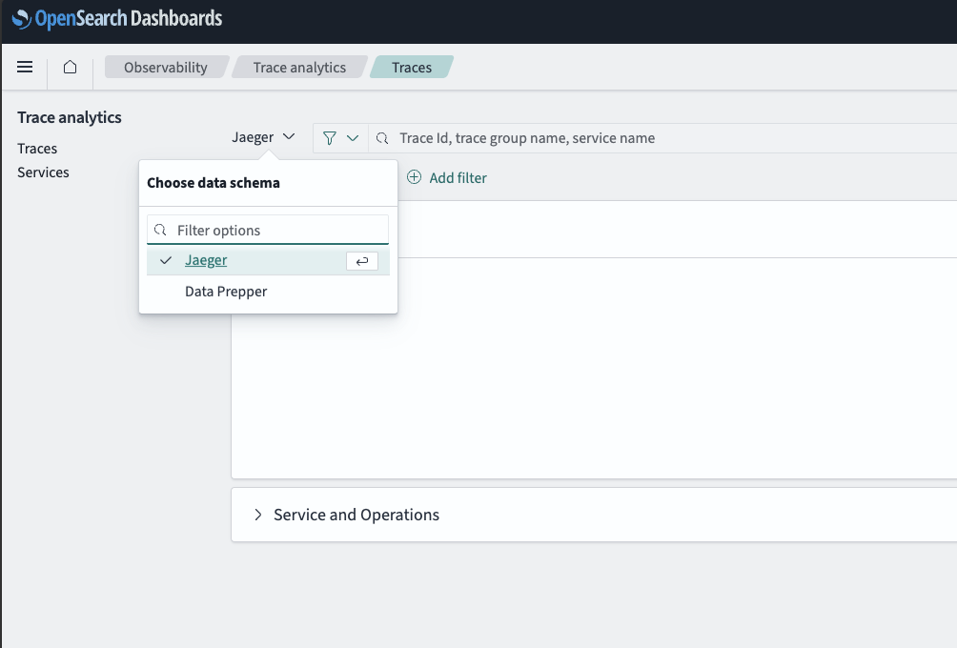Click the search icon in Filter options box
The image size is (957, 648).
[161, 231]
